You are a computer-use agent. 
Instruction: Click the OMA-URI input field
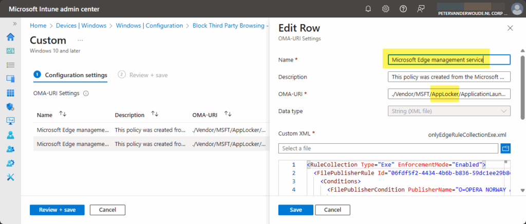click(x=448, y=94)
